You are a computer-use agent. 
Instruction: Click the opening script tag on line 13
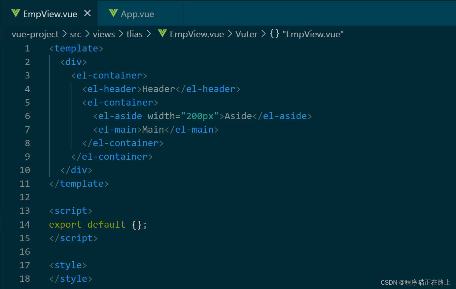tap(71, 211)
